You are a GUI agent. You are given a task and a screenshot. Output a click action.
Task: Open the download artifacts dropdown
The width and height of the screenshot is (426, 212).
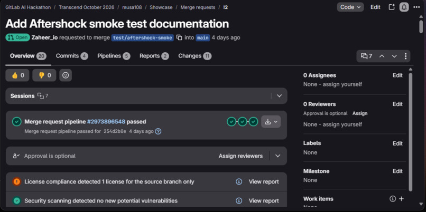point(271,122)
